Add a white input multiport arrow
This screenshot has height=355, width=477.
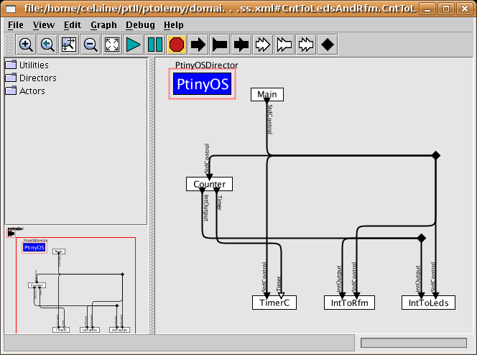point(263,45)
